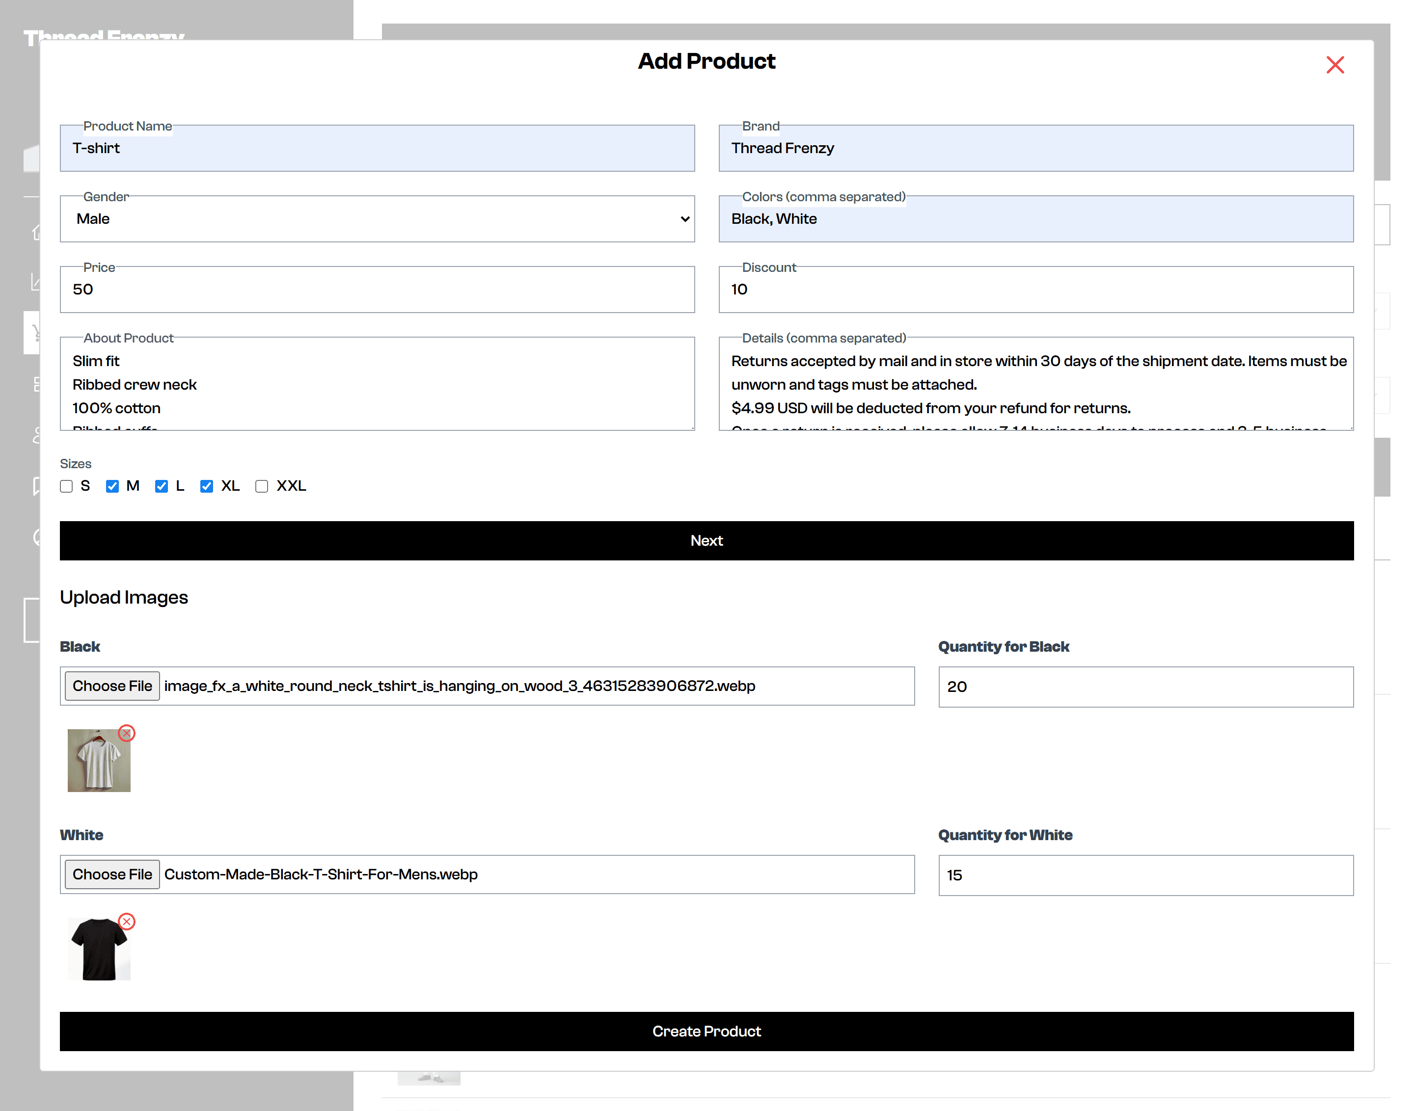Click the Next button
The width and height of the screenshot is (1414, 1111).
tap(706, 541)
